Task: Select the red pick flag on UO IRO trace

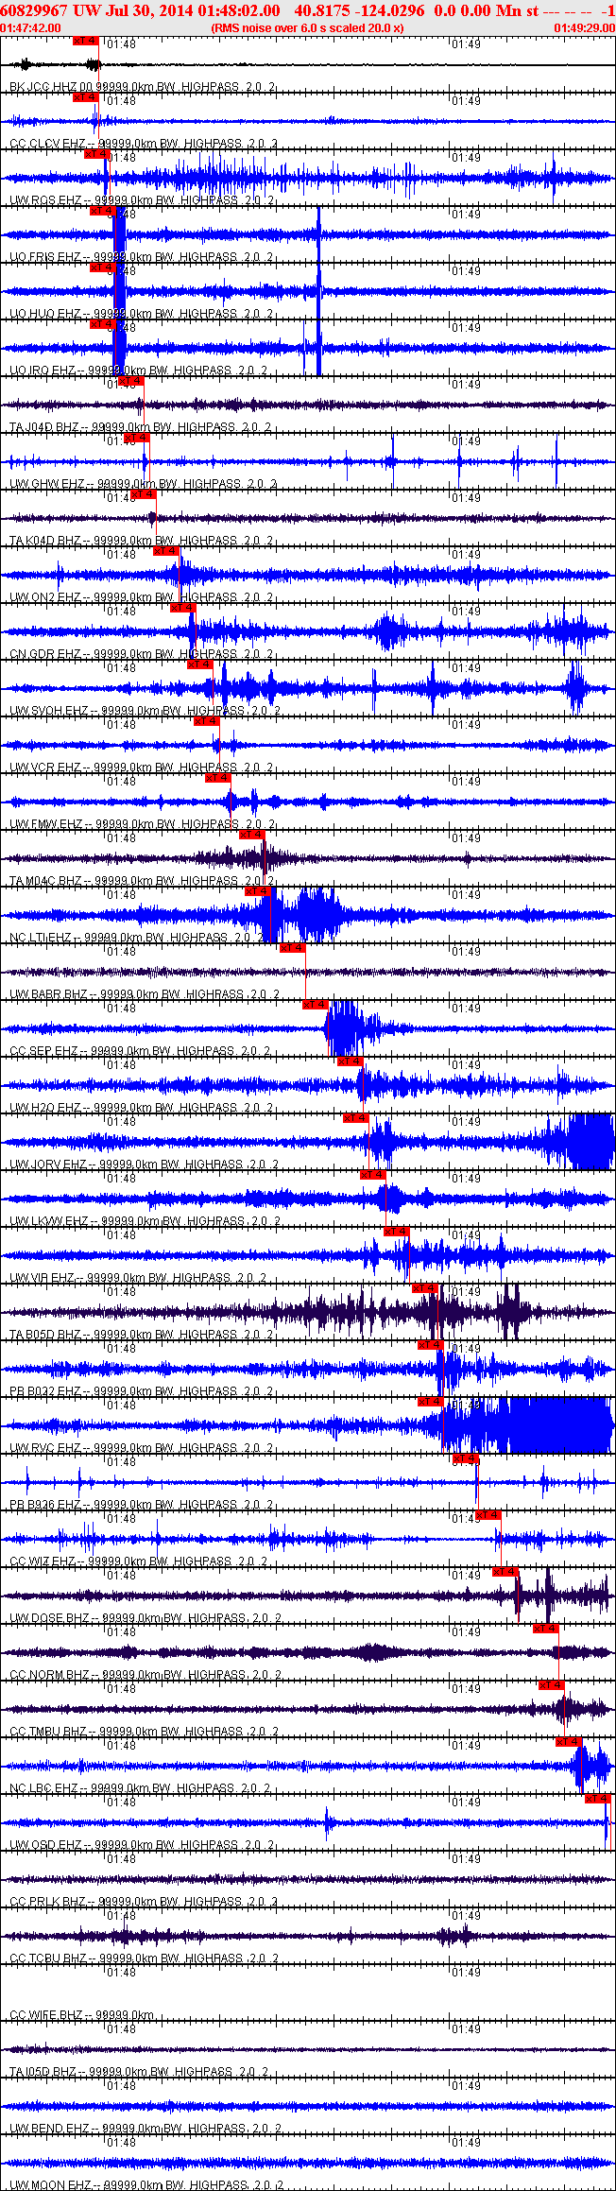Action: pyautogui.click(x=102, y=324)
